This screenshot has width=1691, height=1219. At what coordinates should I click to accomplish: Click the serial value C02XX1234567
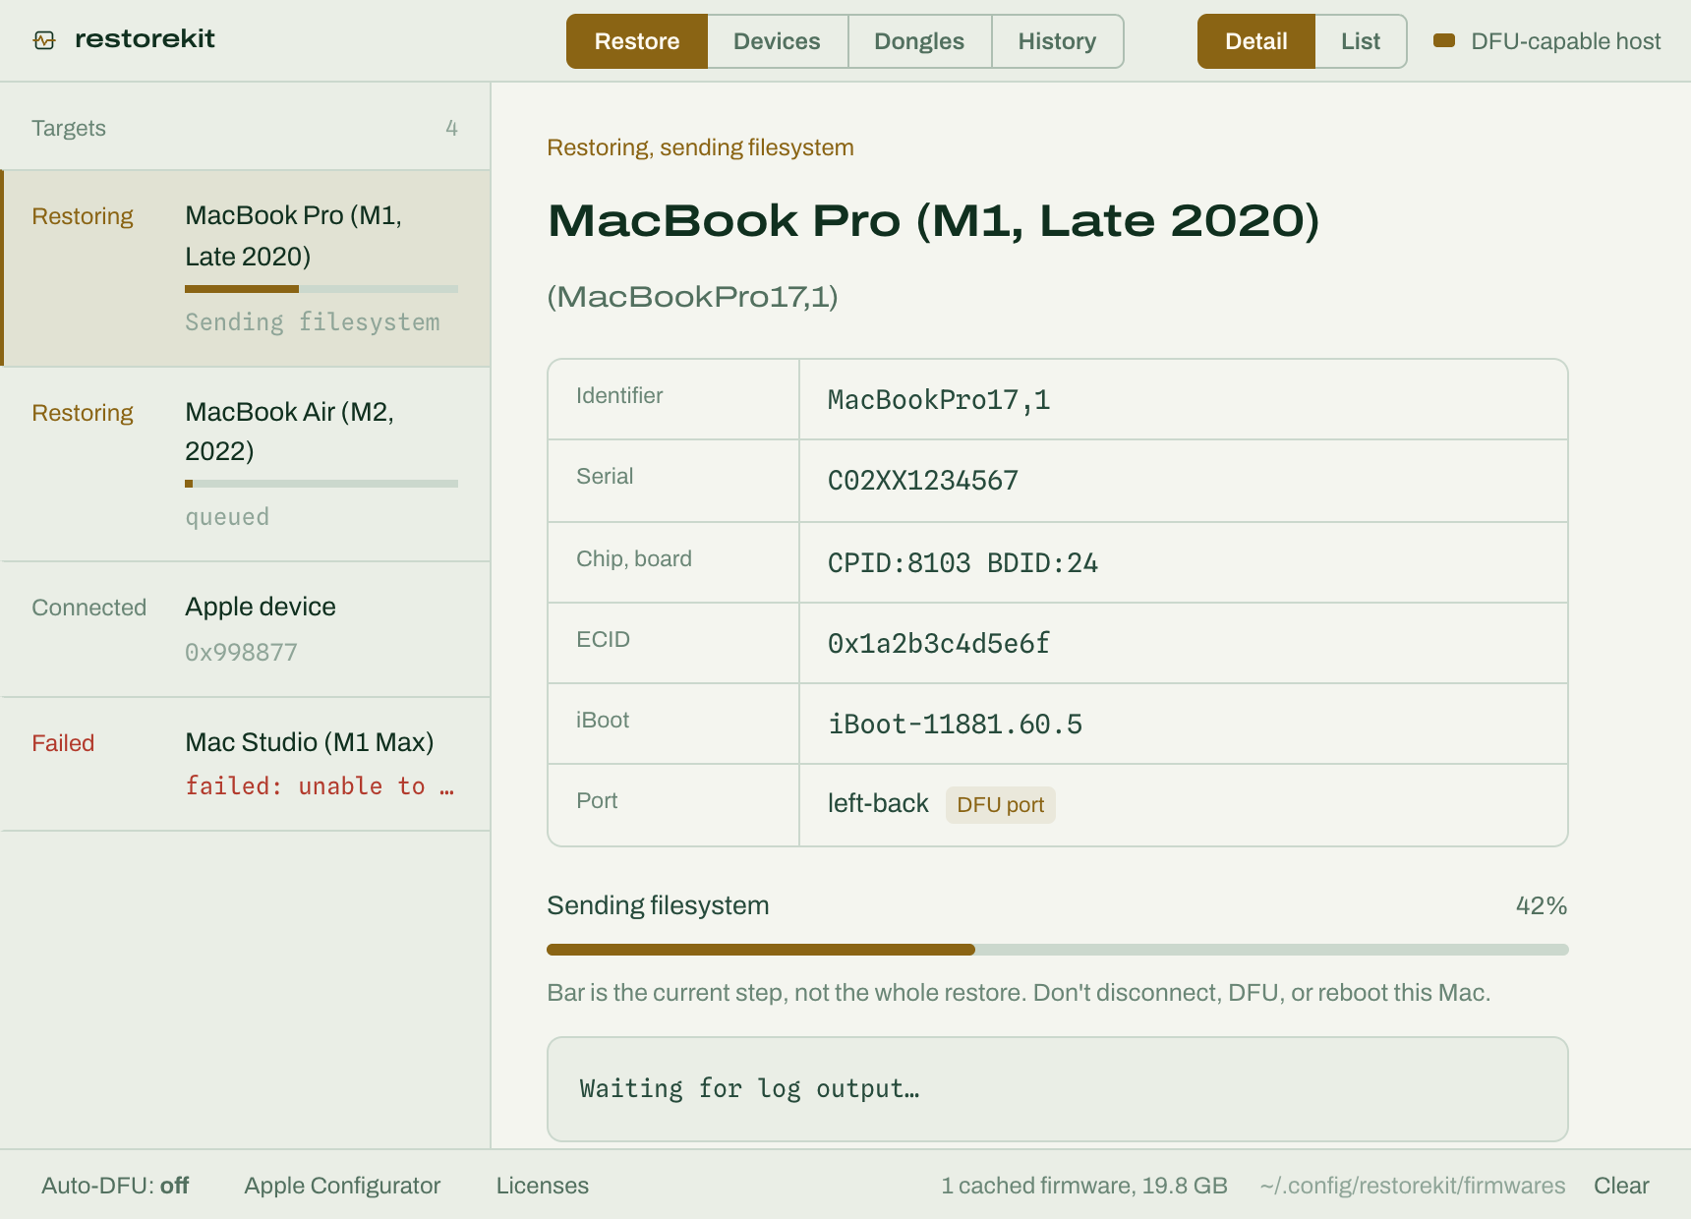[923, 481]
